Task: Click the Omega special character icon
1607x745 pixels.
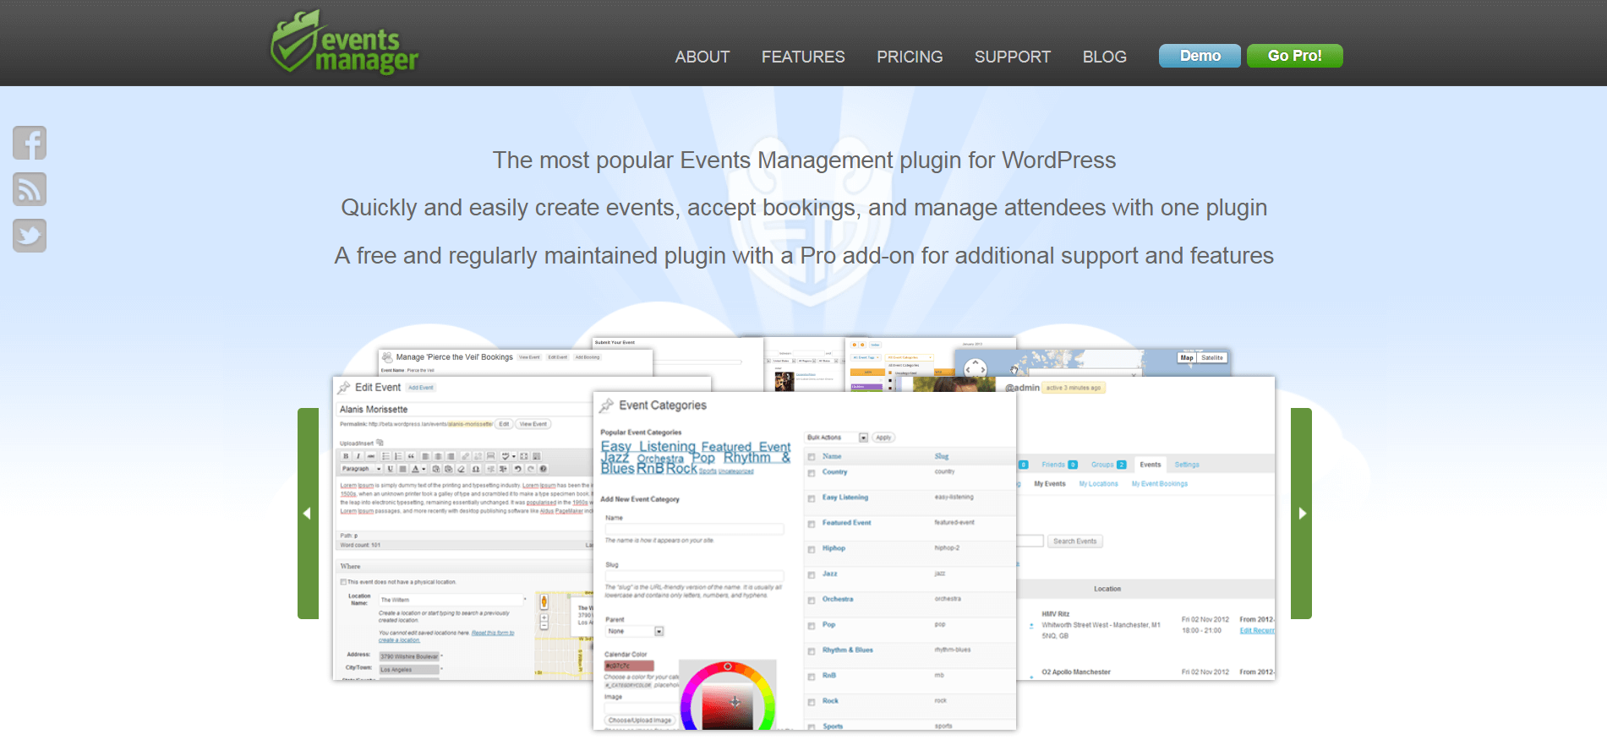Action: (476, 469)
